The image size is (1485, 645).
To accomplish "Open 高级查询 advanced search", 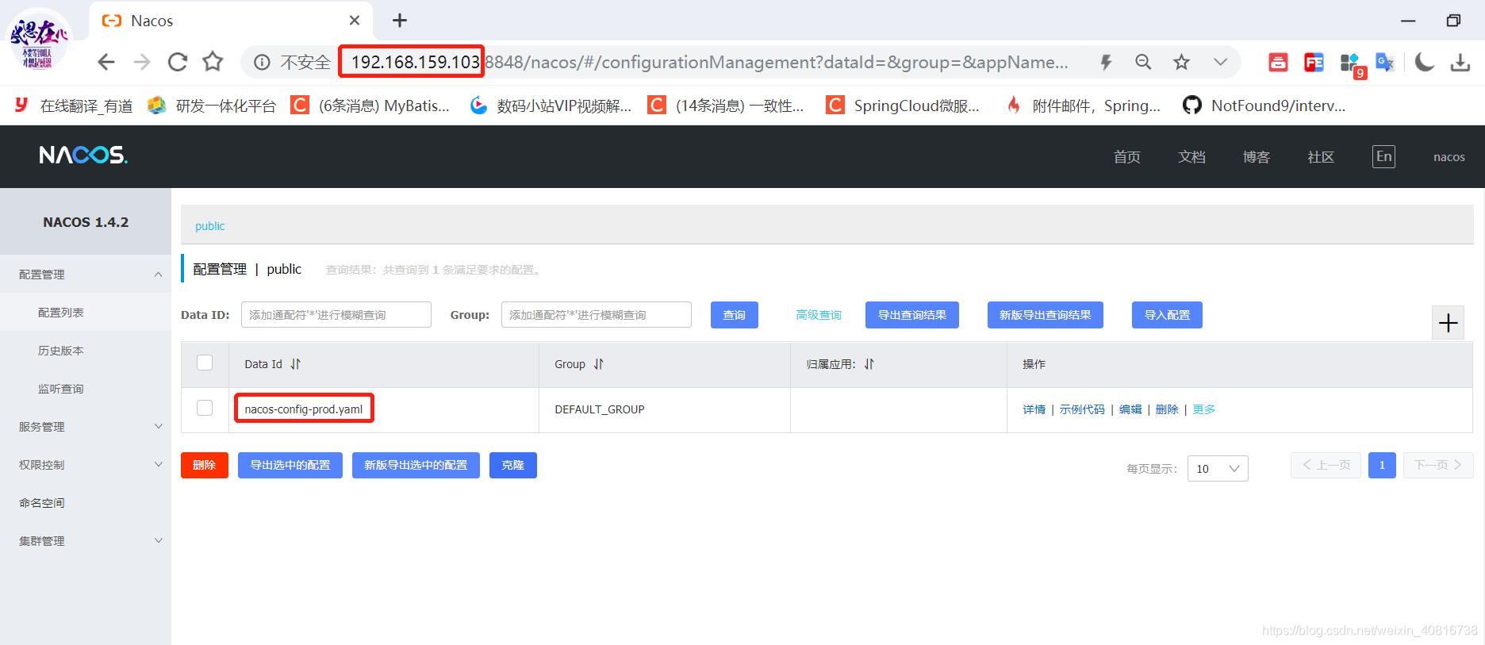I will click(x=819, y=315).
